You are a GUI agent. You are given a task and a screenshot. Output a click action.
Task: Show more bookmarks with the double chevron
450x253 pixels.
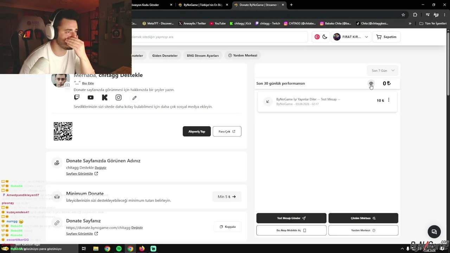[x=410, y=24]
